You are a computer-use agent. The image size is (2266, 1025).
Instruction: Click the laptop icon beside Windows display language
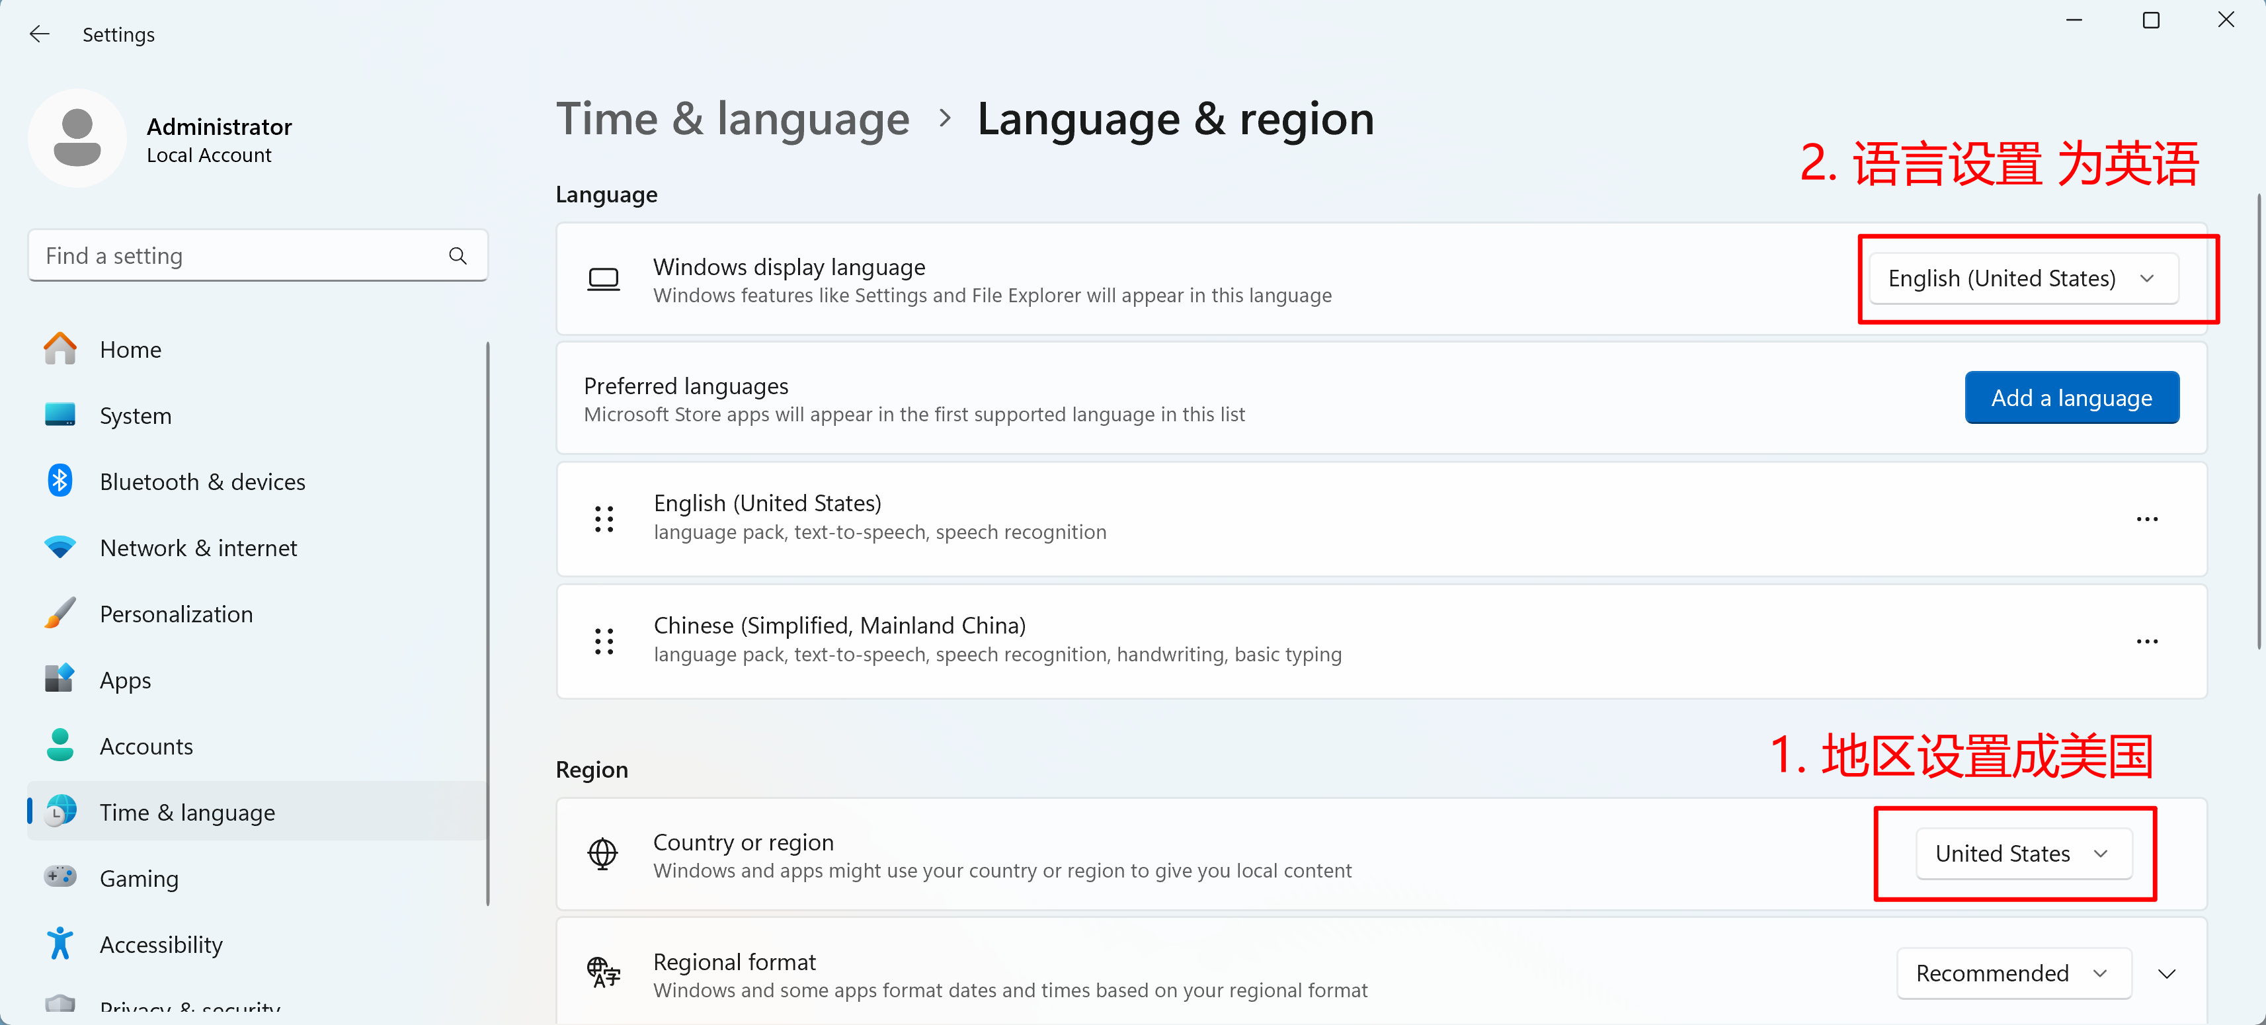pos(604,280)
